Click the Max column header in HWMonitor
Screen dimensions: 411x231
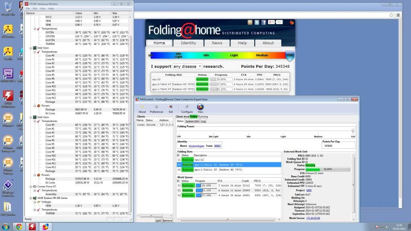[120, 13]
